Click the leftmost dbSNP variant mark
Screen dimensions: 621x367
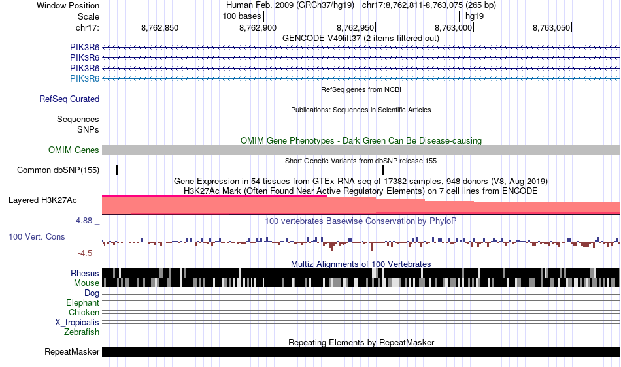[x=117, y=170]
